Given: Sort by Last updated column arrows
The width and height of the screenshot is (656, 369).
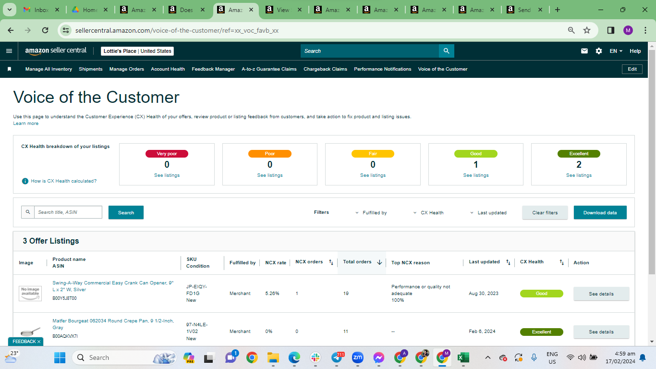Looking at the screenshot, I should [x=508, y=262].
